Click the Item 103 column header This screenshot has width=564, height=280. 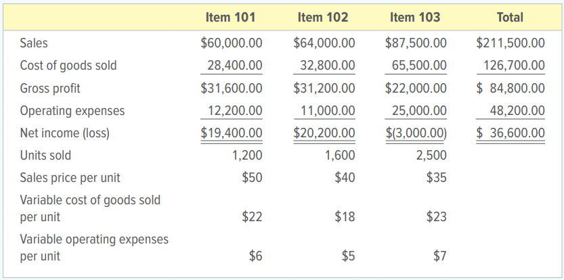click(x=415, y=18)
